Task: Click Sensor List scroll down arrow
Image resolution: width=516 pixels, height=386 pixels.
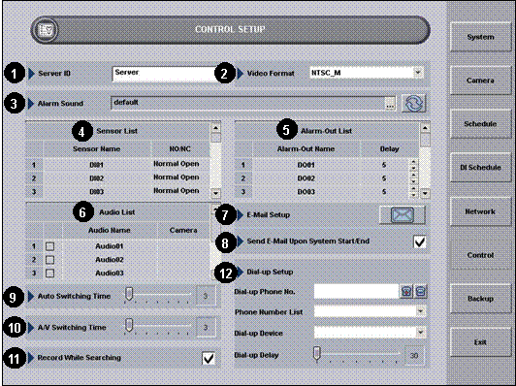Action: pos(215,193)
